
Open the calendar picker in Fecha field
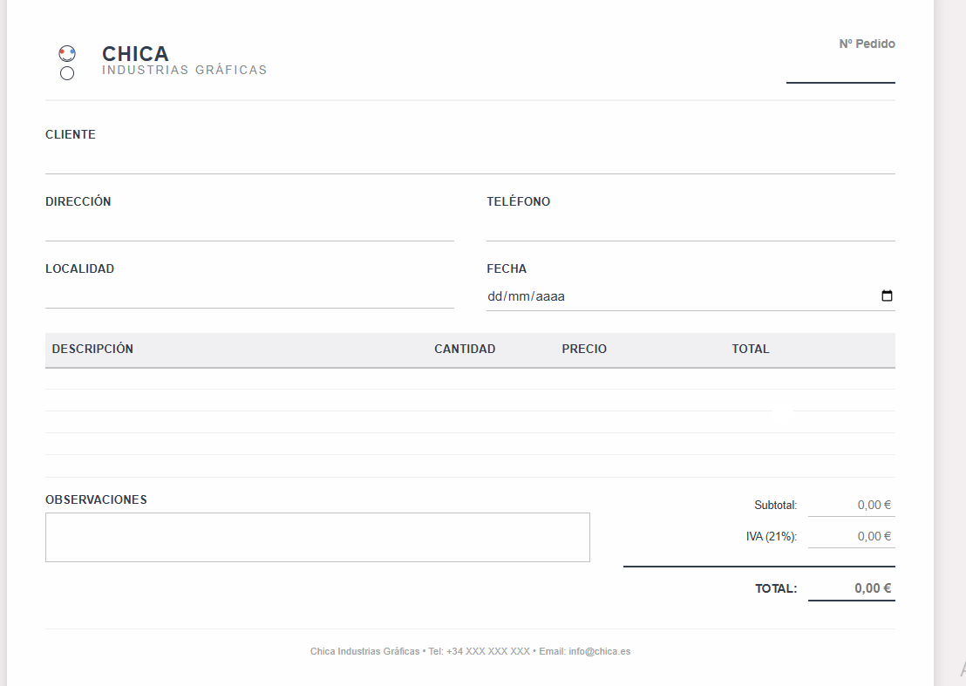[x=887, y=296]
